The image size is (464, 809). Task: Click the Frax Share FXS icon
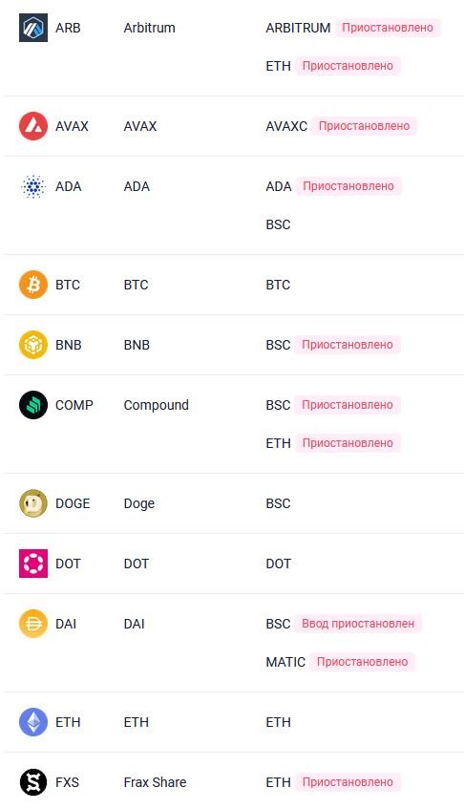pos(33,782)
